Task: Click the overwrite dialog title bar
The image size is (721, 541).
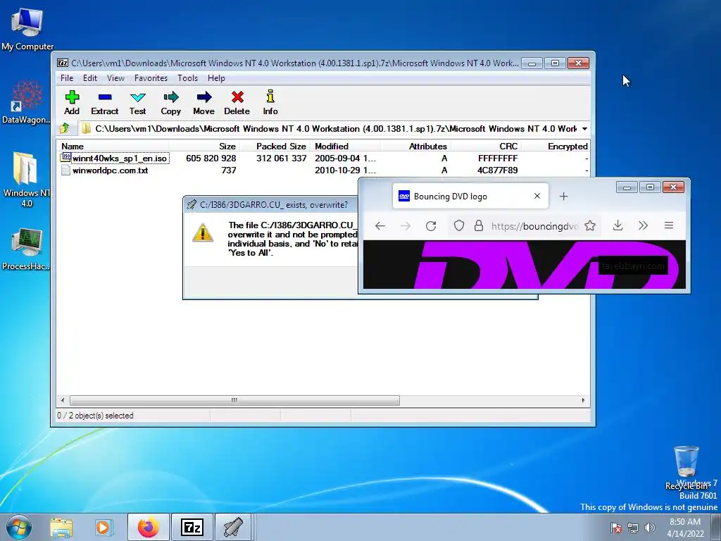Action: click(x=270, y=205)
